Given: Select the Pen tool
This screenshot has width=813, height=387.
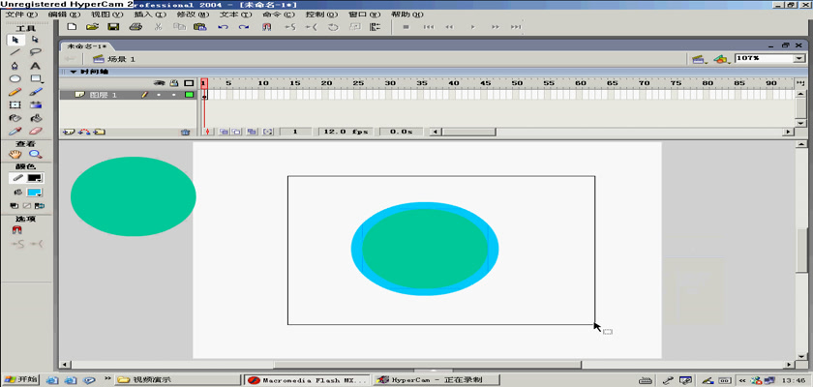Looking at the screenshot, I should pos(15,66).
